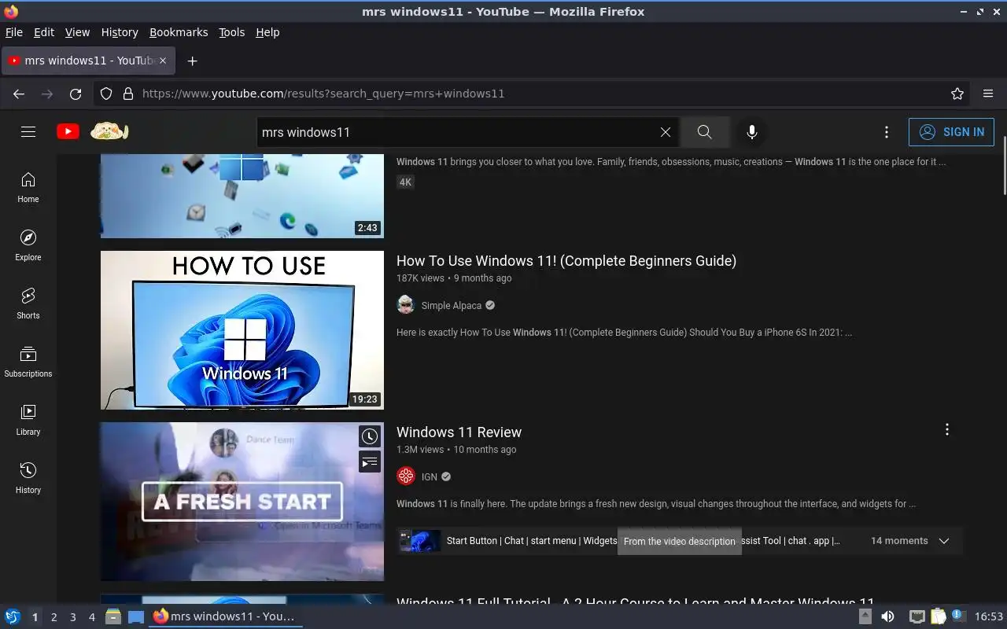Click the clipboard tray icon

[x=939, y=616]
